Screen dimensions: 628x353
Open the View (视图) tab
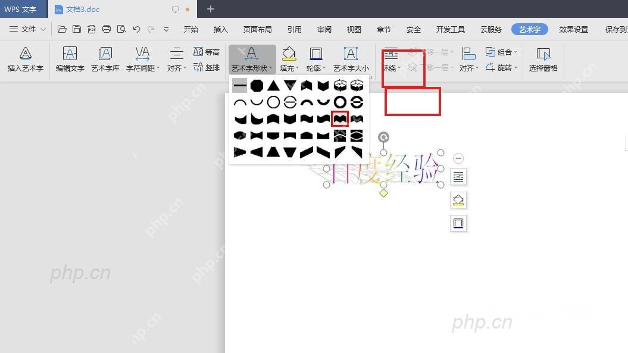click(354, 29)
